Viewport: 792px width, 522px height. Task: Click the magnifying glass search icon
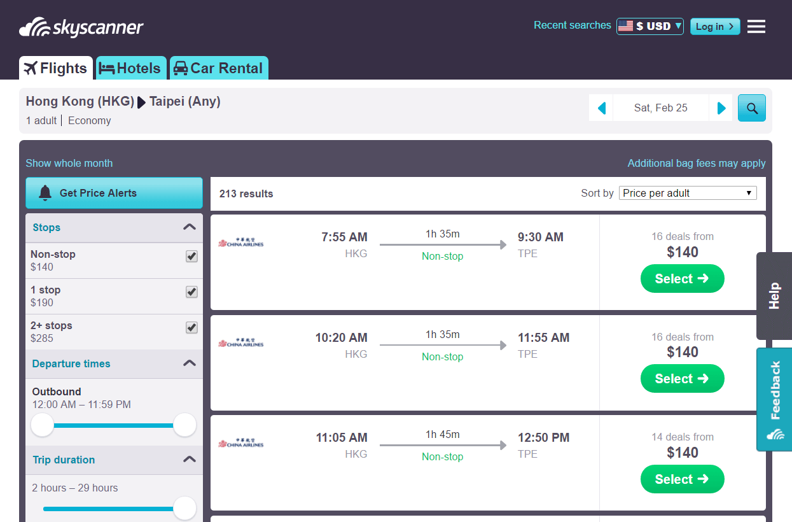coord(751,108)
